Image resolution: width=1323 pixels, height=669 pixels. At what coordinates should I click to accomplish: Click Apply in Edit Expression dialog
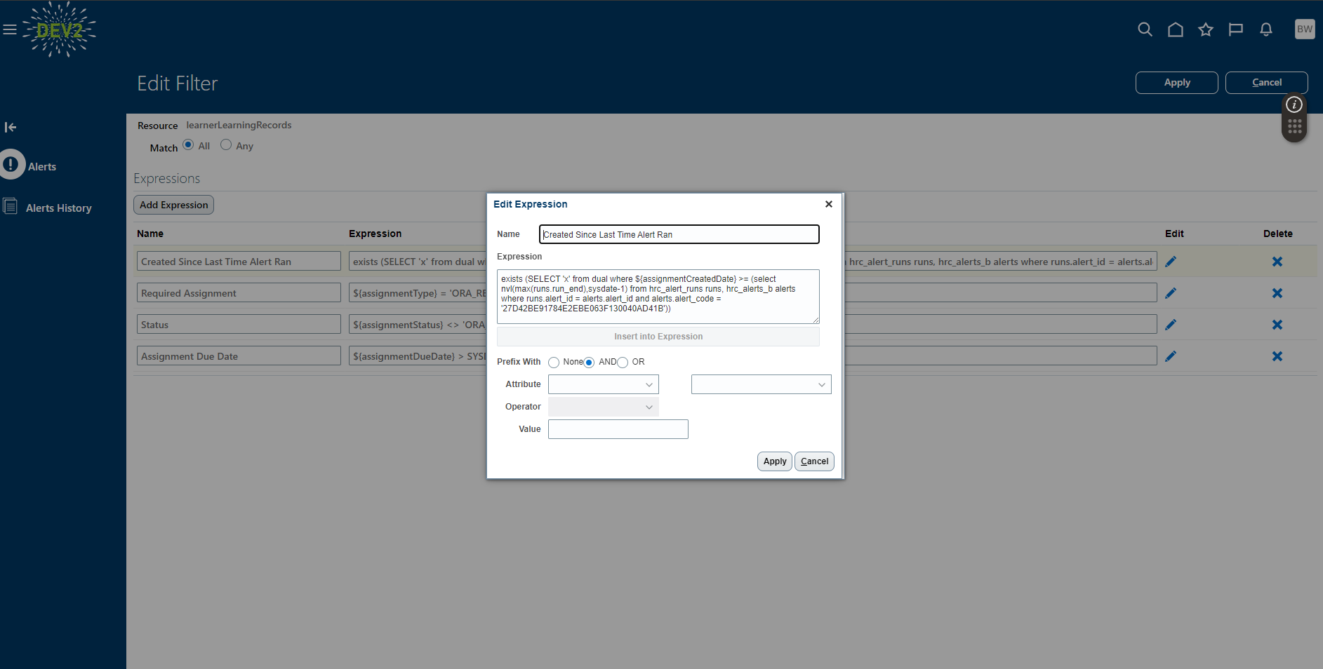point(775,461)
